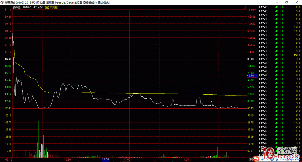Screen dimensions: 302x162
Task: Minimize the 通达信 chart window
Action: [276, 2]
